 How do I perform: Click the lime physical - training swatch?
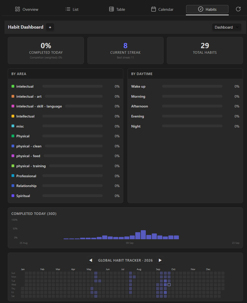13,166
